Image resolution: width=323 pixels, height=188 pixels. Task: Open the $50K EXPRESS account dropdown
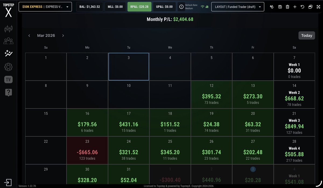[45, 7]
